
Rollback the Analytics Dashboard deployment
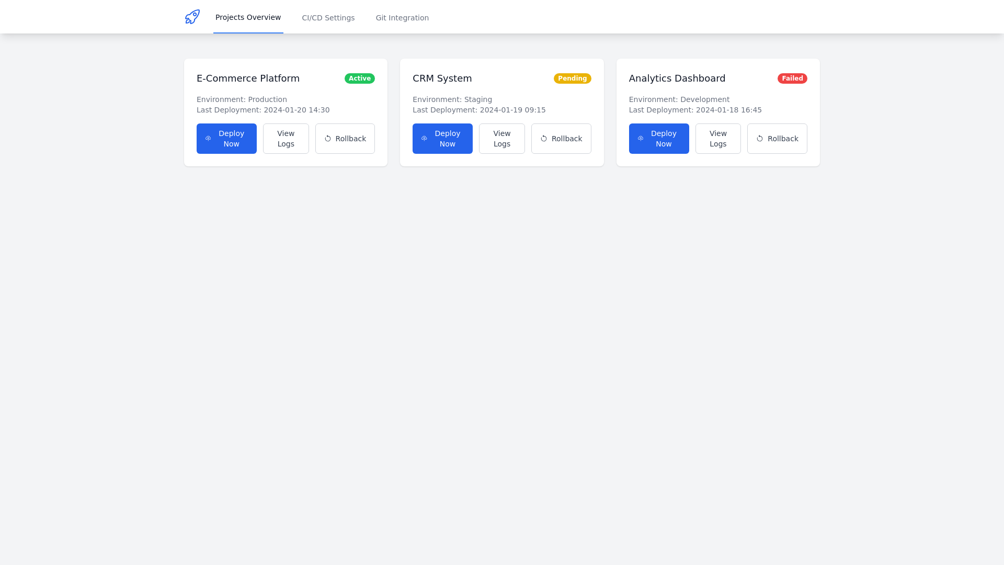777,138
